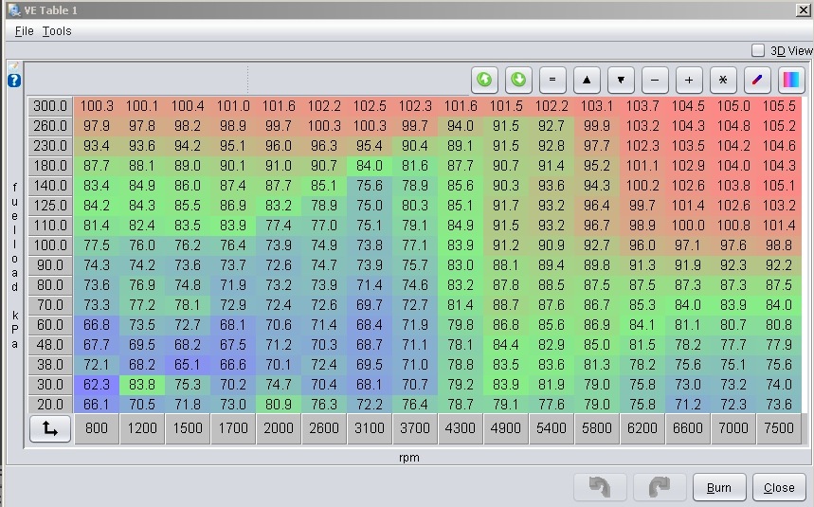Enable the 3D View checkbox
Screen dimensions: 814x507
(x=758, y=50)
